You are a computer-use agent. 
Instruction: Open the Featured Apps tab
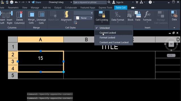click(x=88, y=8)
